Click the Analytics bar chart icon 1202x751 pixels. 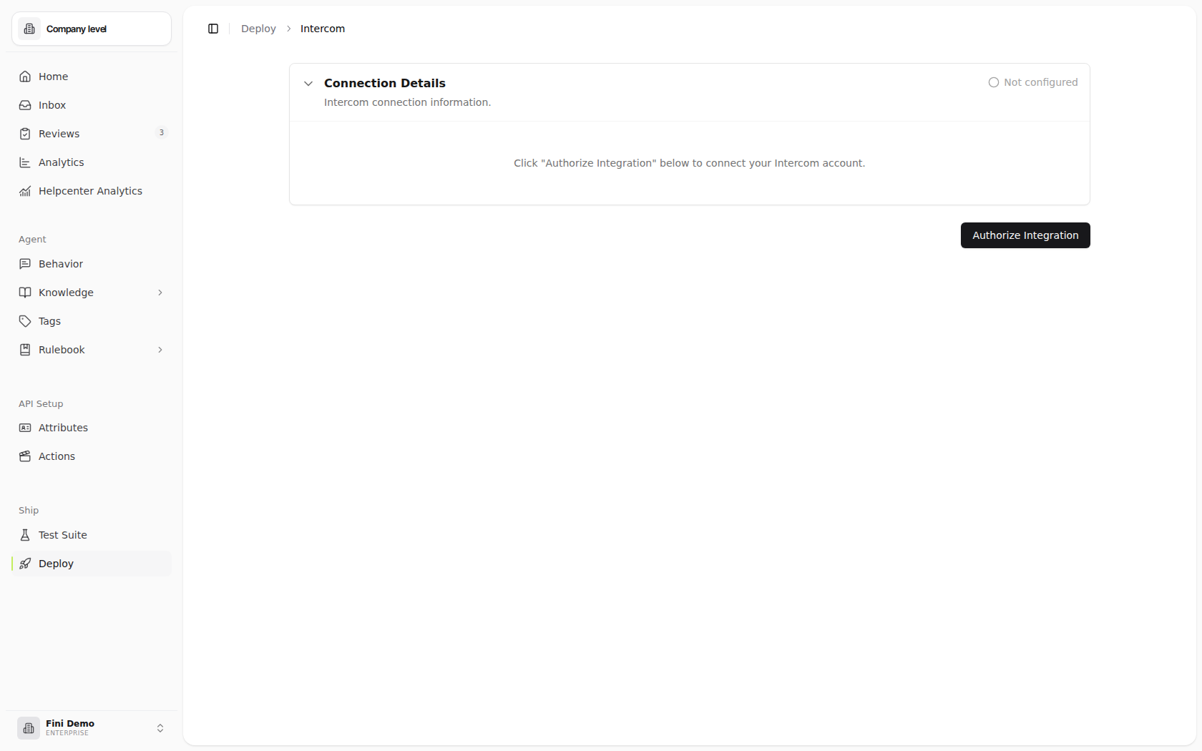[x=25, y=162]
